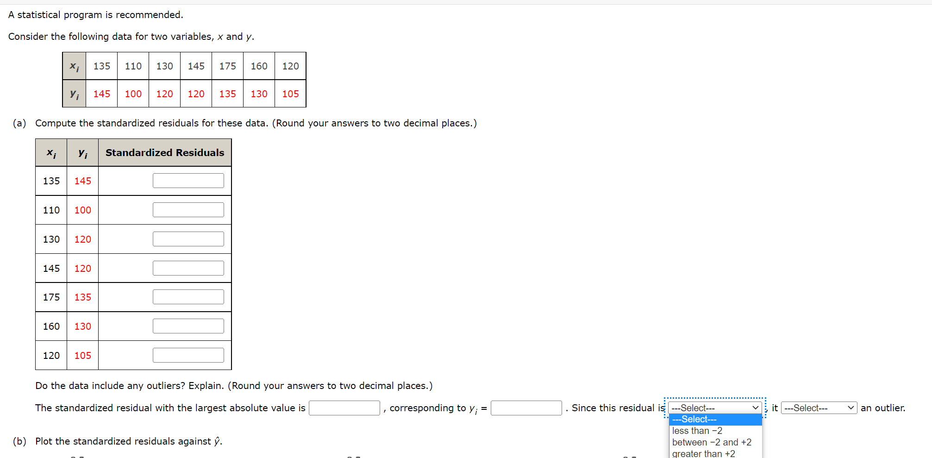
Task: Click the residual input for row 135, 145
Action: point(188,180)
